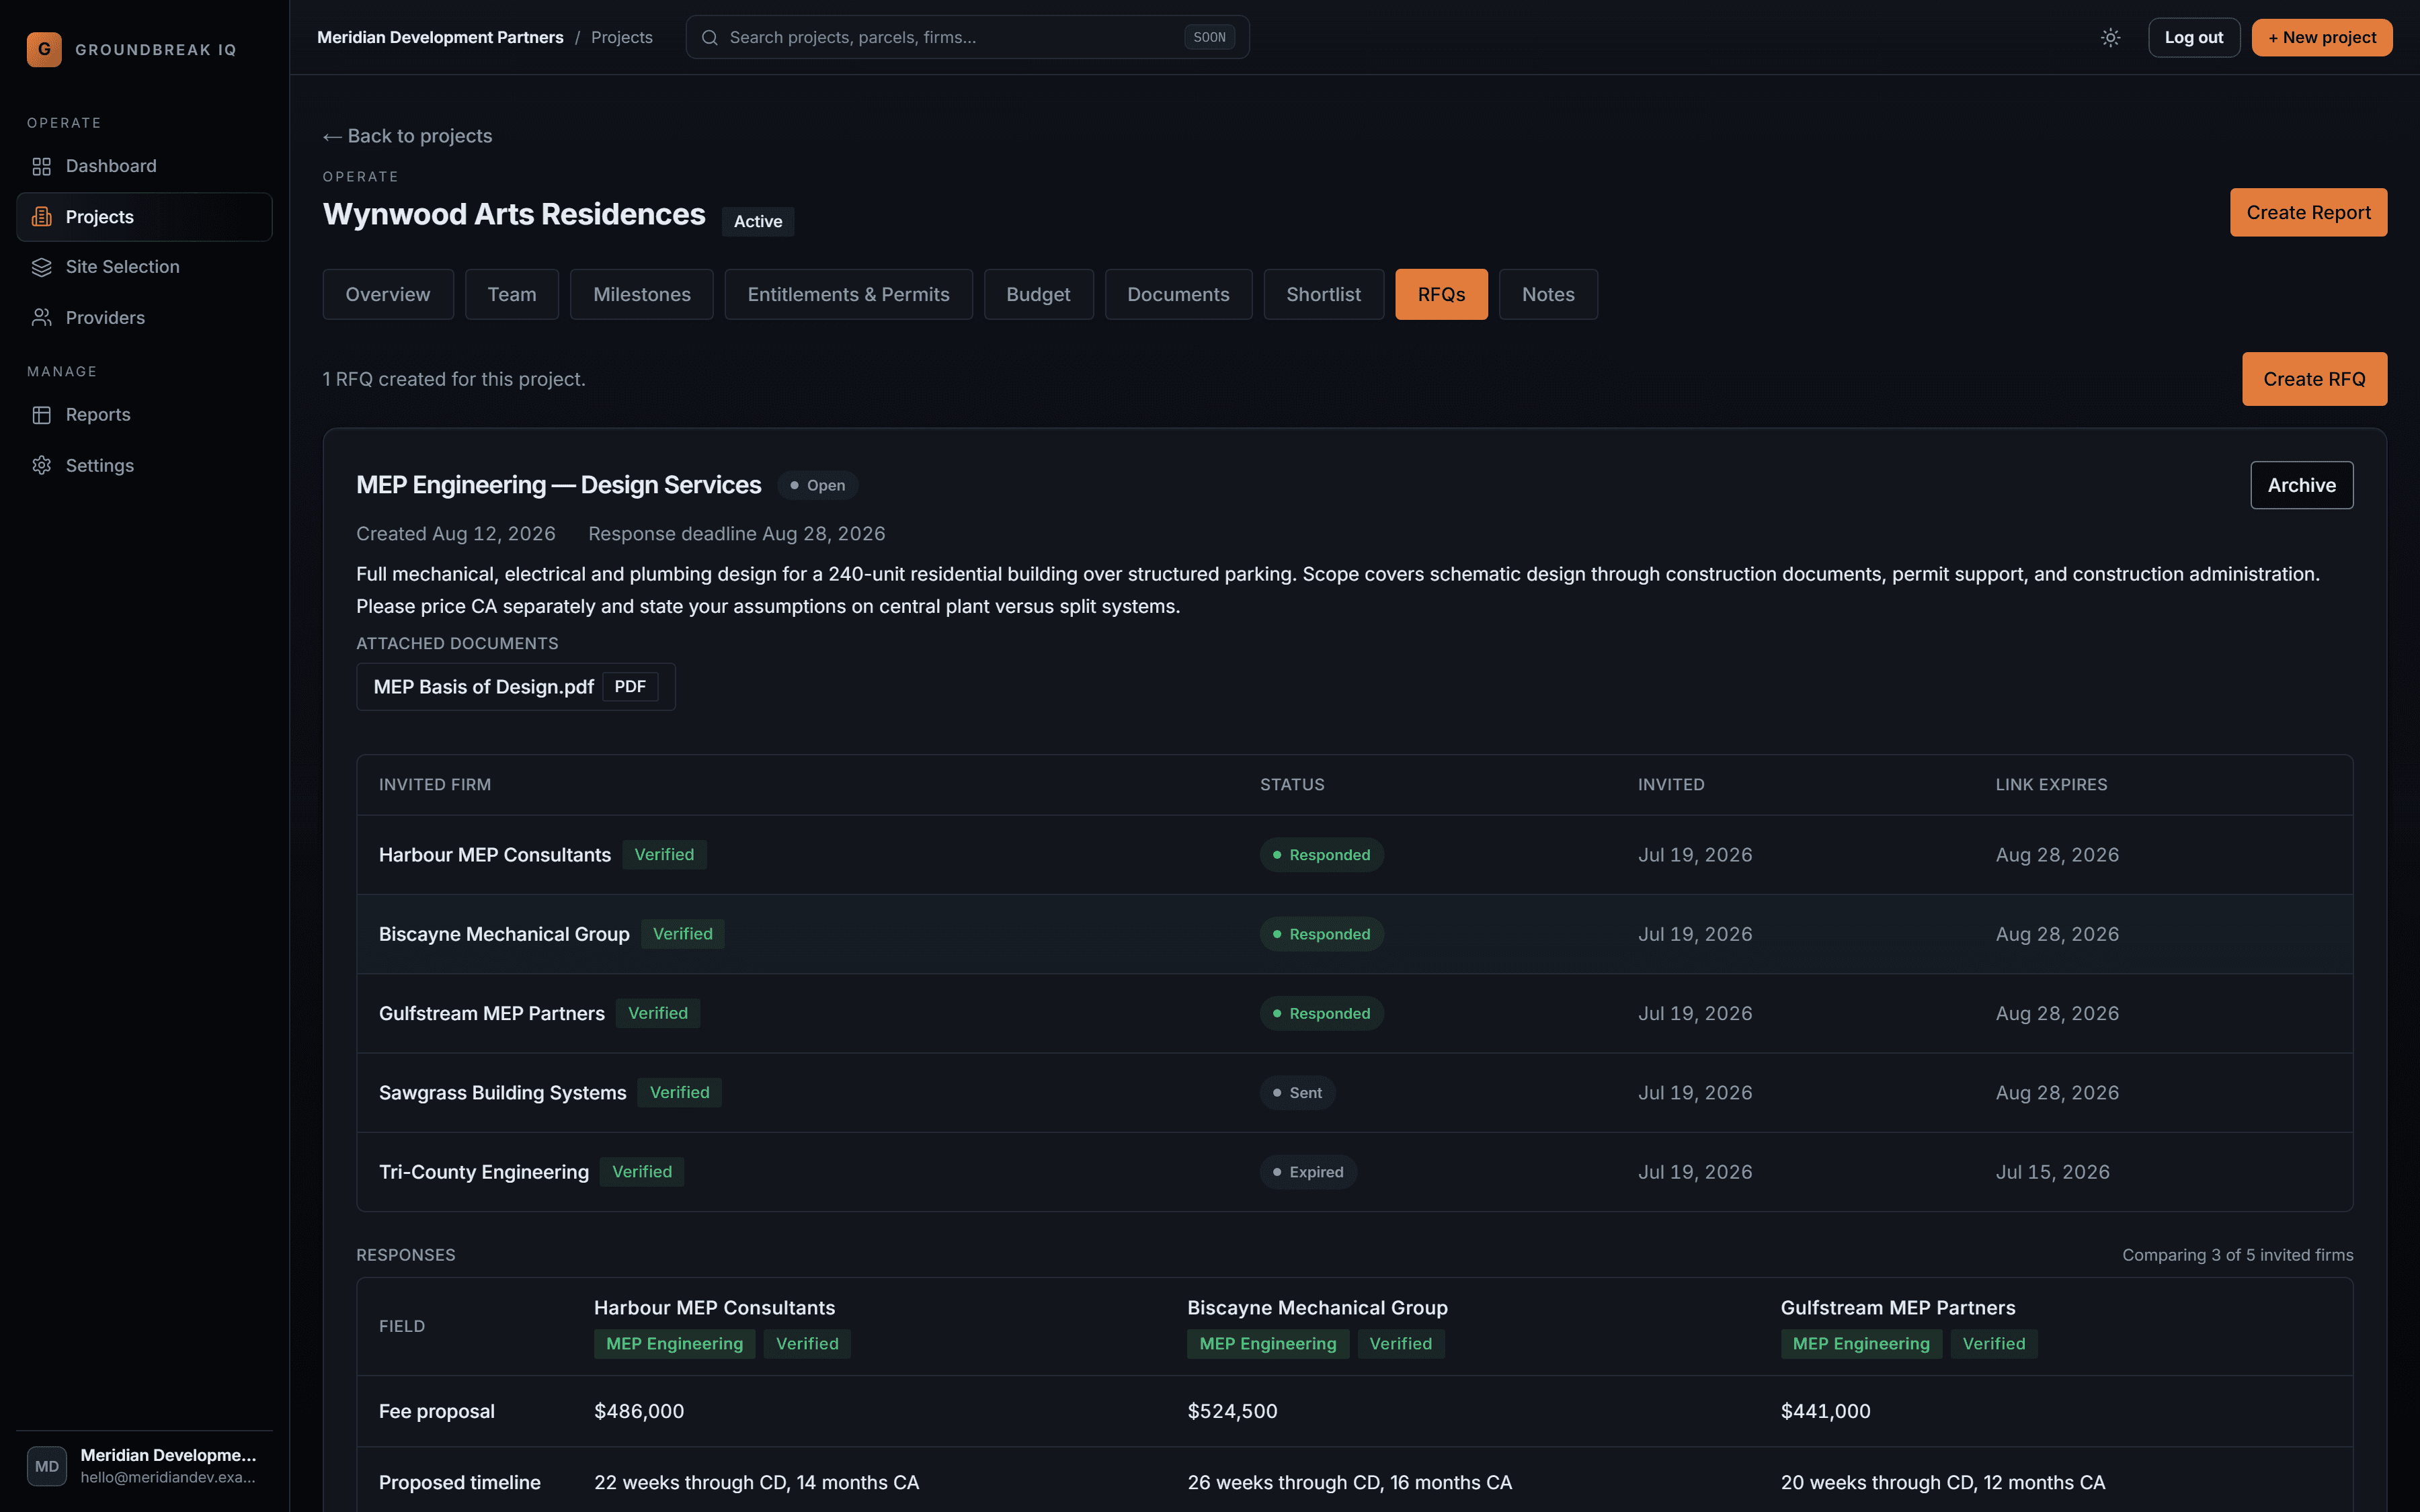Archive the MEP Engineering RFQ
This screenshot has width=2420, height=1512.
2301,485
